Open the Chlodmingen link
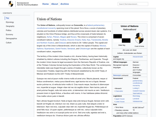This screenshot has width=156, height=117. point(85,49)
